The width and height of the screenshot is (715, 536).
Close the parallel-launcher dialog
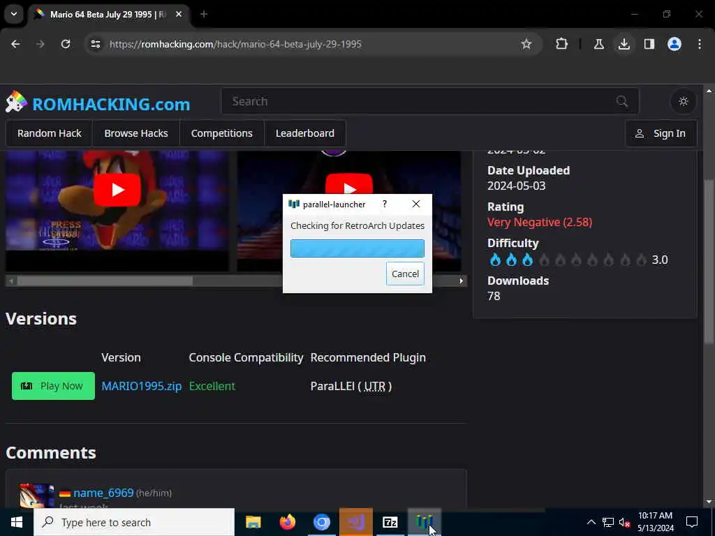416,204
